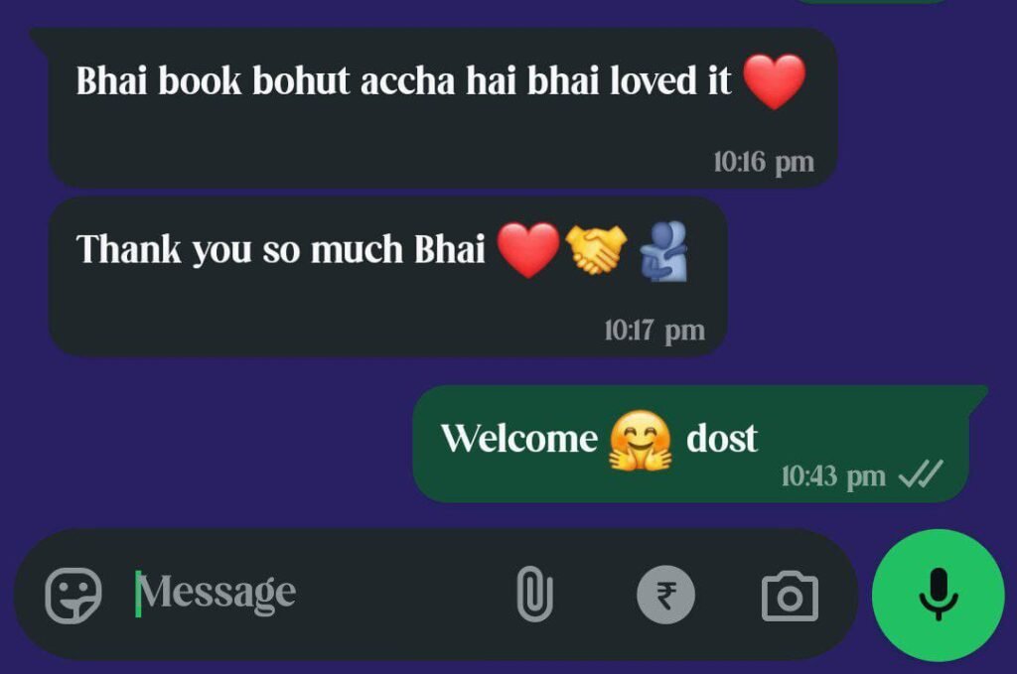Viewport: 1017px width, 674px height.
Task: Tap the hugging face emoji in reply
Action: point(641,441)
